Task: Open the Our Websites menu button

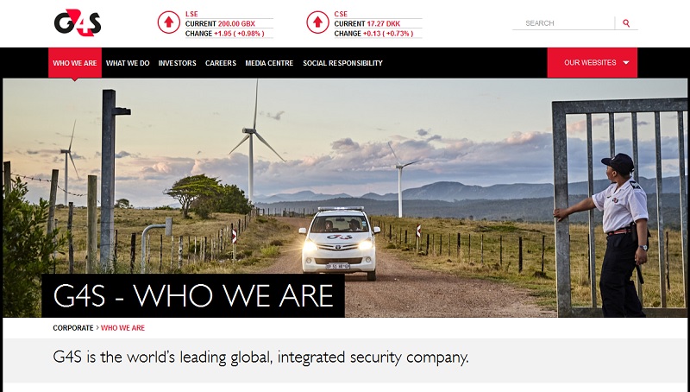Action: point(592,63)
